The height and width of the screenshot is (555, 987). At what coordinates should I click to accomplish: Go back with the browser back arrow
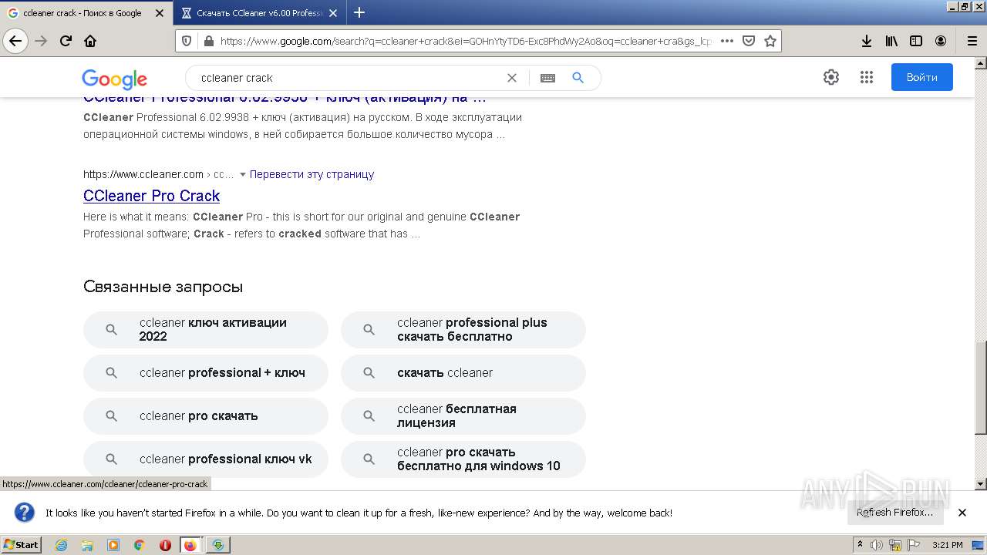15,41
